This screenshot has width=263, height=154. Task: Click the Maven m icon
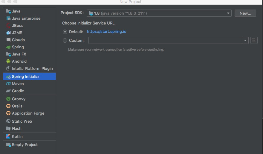click(8, 84)
